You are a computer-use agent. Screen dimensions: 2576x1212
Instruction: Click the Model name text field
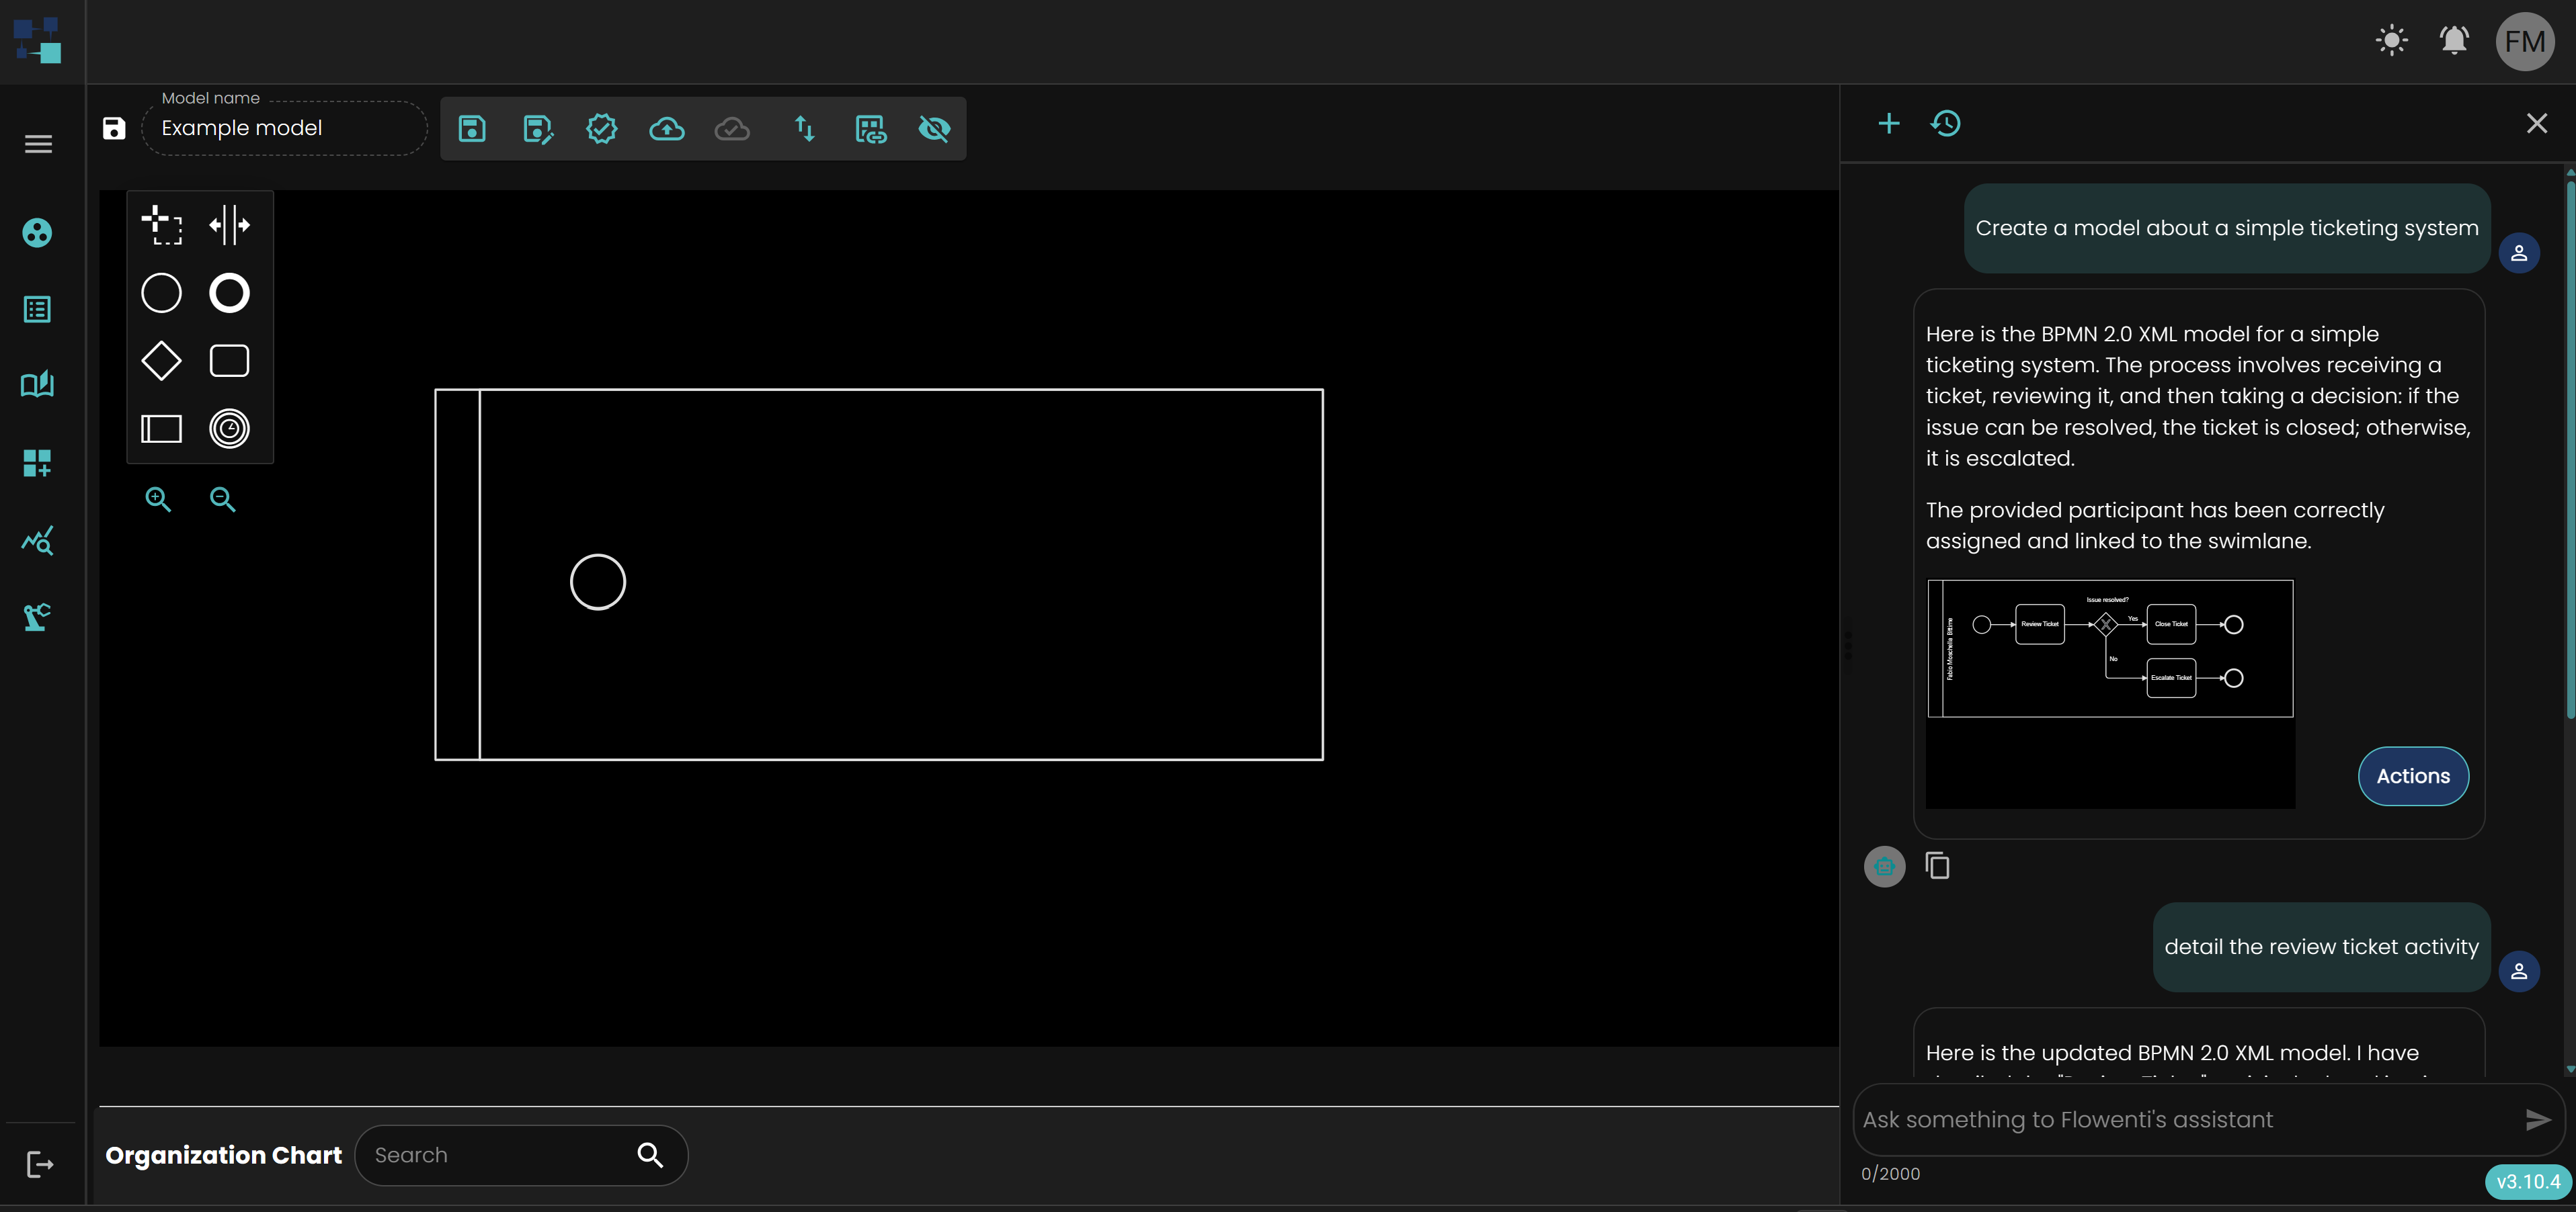[285, 128]
